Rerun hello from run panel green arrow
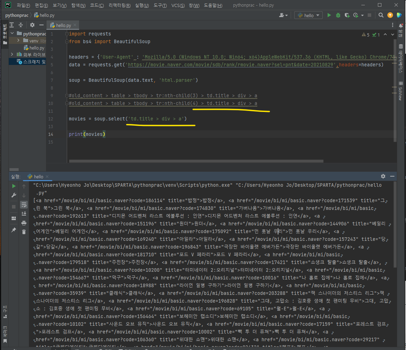406x350 pixels. click(14, 186)
